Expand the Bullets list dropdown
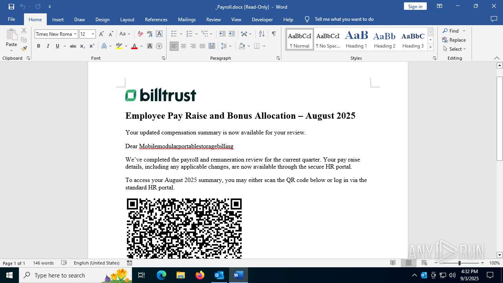This screenshot has width=503, height=283. (x=180, y=34)
